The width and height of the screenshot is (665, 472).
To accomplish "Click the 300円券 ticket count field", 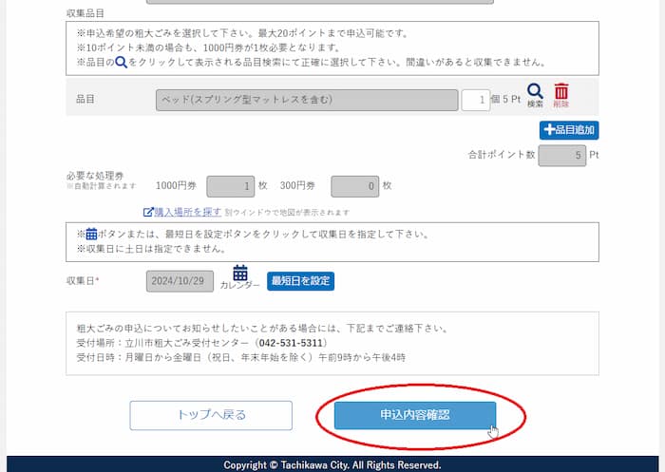I will click(x=354, y=186).
